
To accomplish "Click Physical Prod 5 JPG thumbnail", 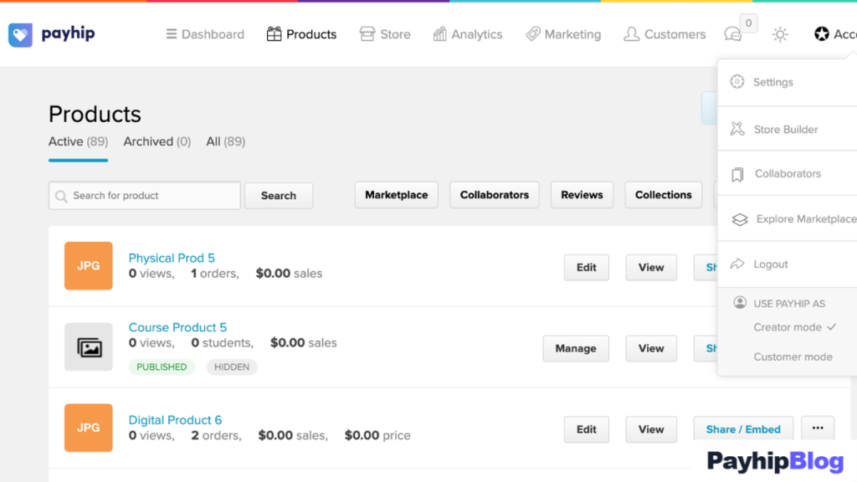I will point(89,265).
